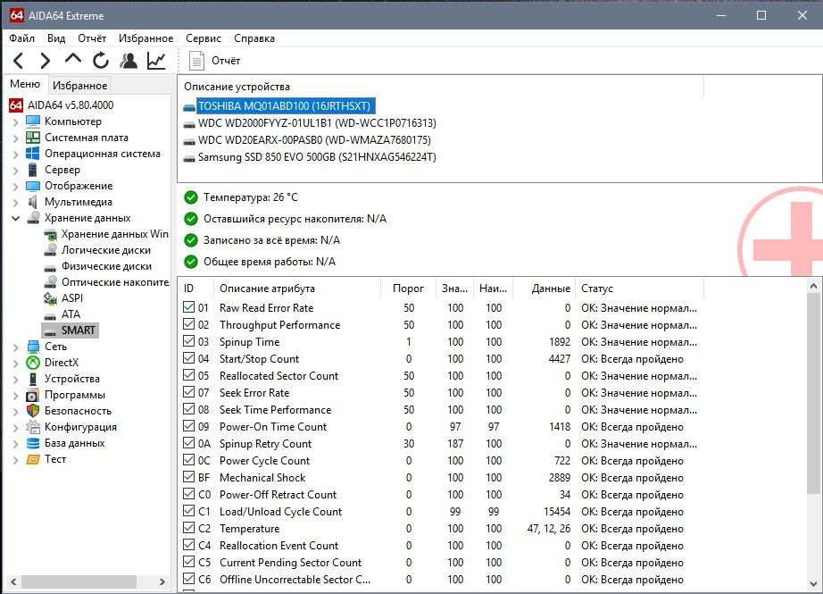The image size is (823, 594).
Task: Select the Отображение display icon
Action: click(33, 186)
